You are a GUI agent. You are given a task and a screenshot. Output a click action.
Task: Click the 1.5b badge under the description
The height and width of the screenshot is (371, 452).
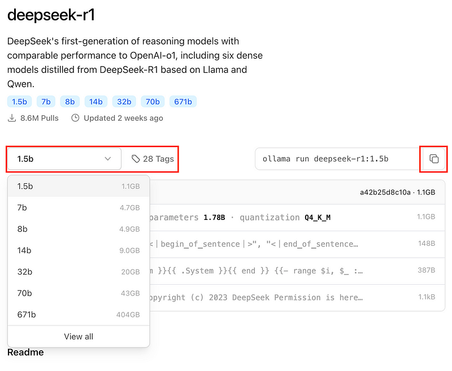pyautogui.click(x=19, y=101)
